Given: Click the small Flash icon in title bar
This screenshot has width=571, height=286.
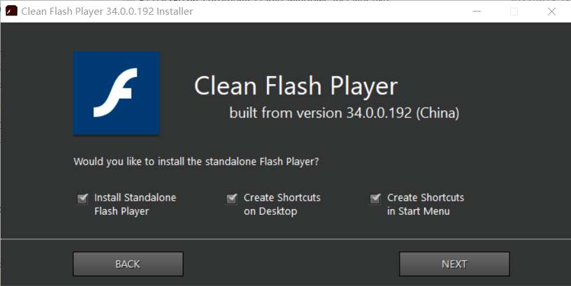Looking at the screenshot, I should (x=11, y=12).
